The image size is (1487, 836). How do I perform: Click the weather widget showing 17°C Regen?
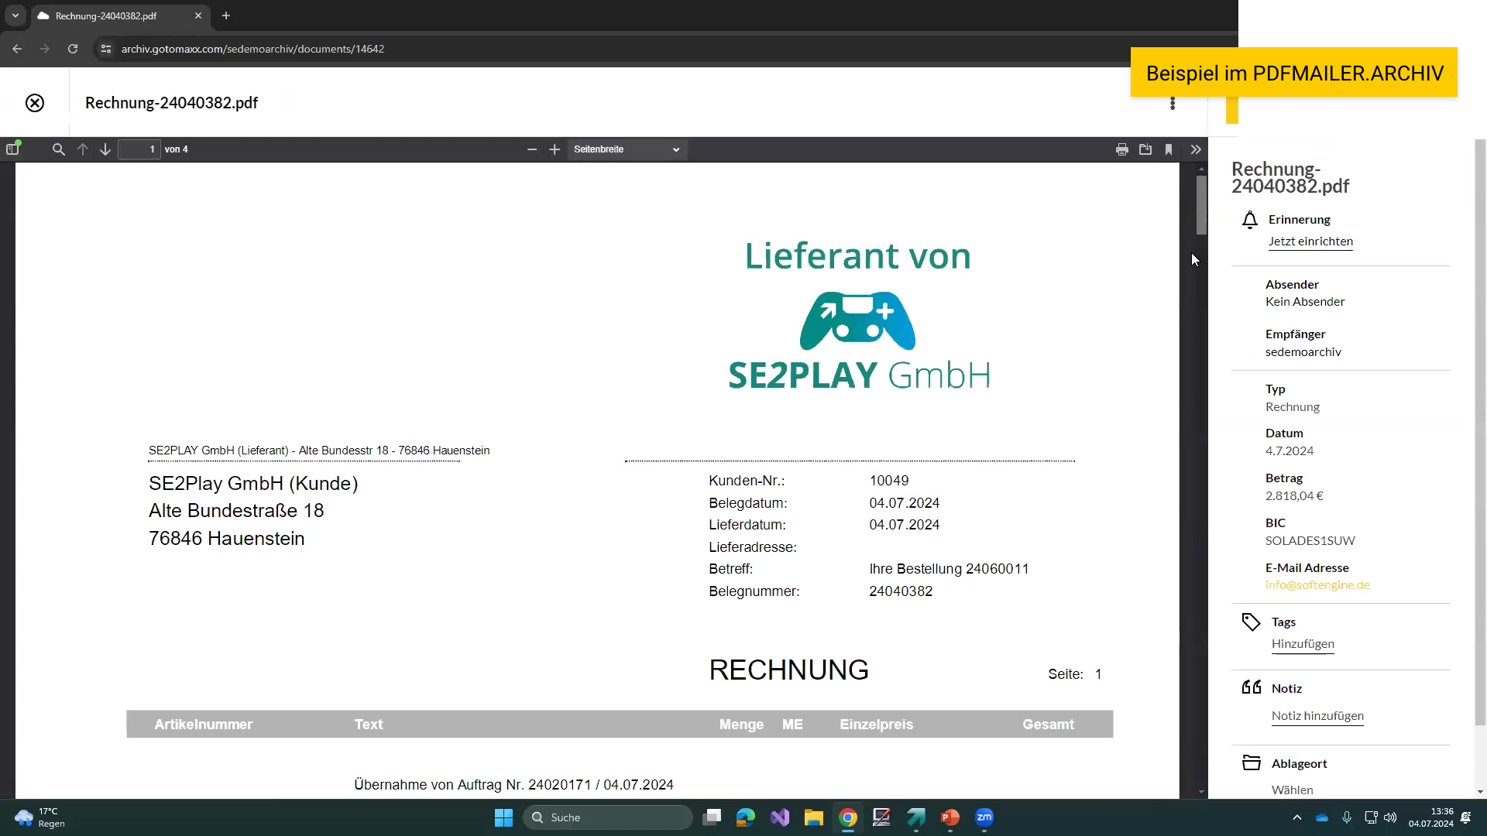40,817
